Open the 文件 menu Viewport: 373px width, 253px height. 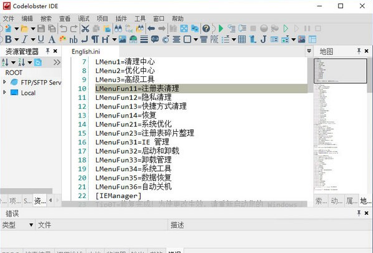8,19
